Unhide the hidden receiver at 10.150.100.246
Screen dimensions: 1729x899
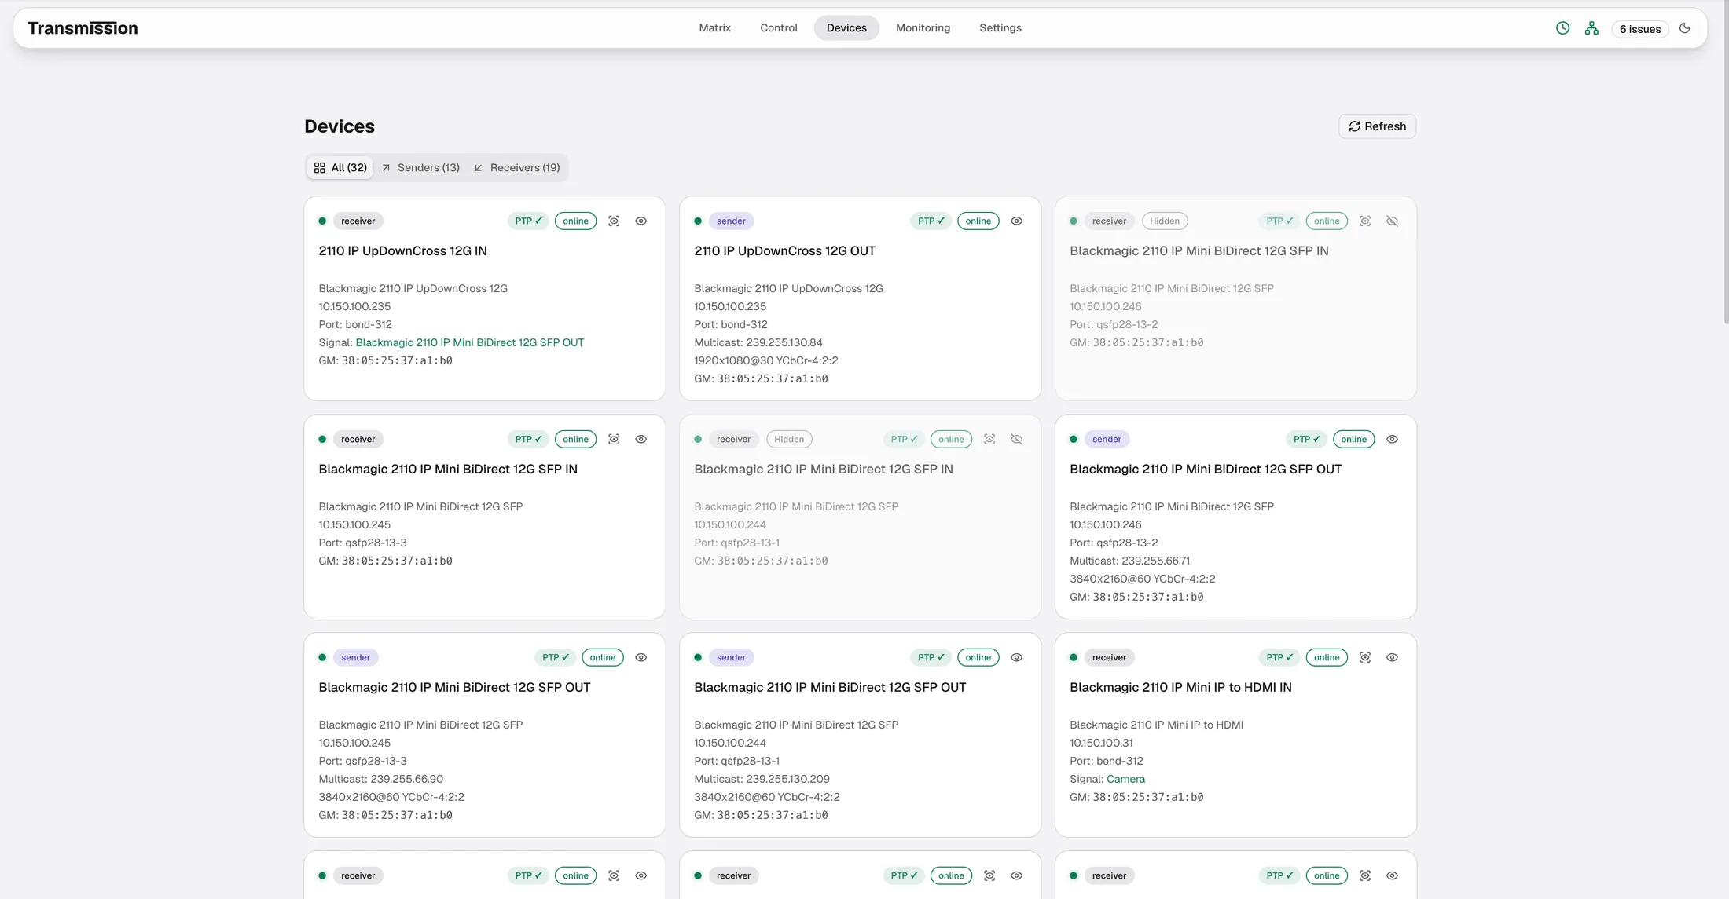pos(1393,221)
